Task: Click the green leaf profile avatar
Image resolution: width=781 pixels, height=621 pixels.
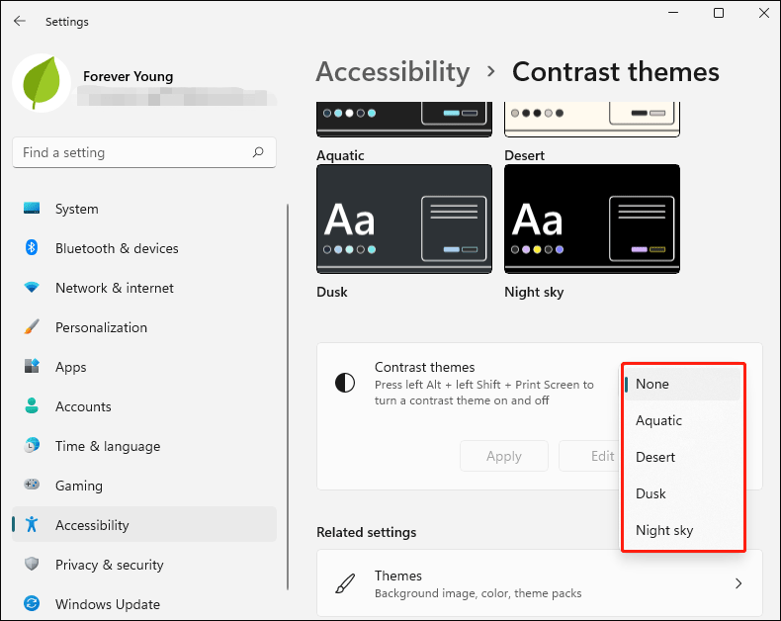Action: 42,82
